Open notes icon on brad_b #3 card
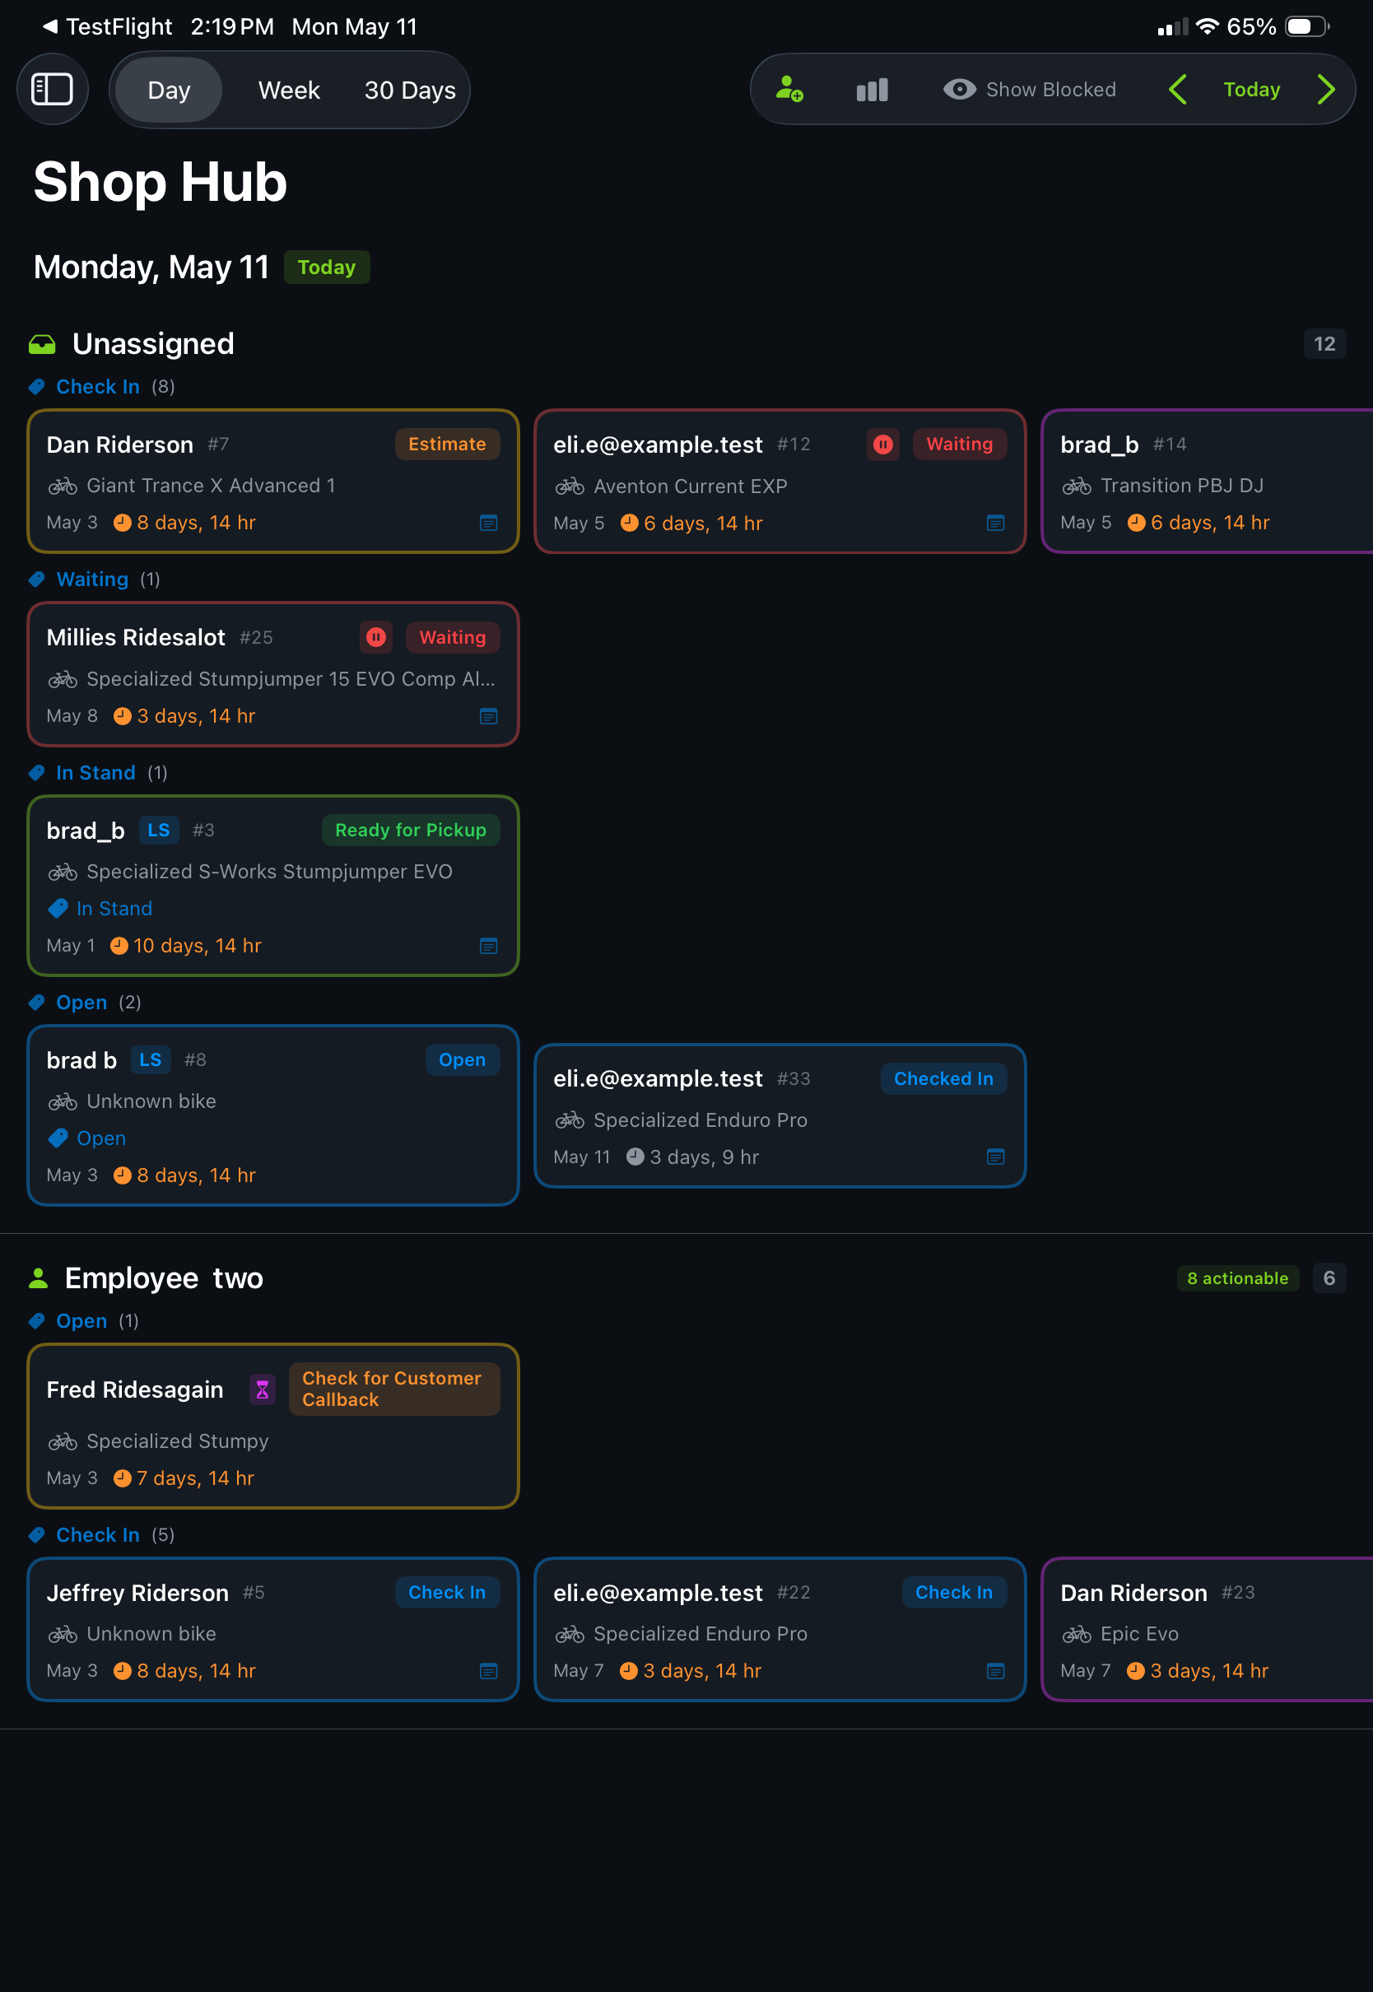This screenshot has width=1373, height=1992. (x=488, y=946)
